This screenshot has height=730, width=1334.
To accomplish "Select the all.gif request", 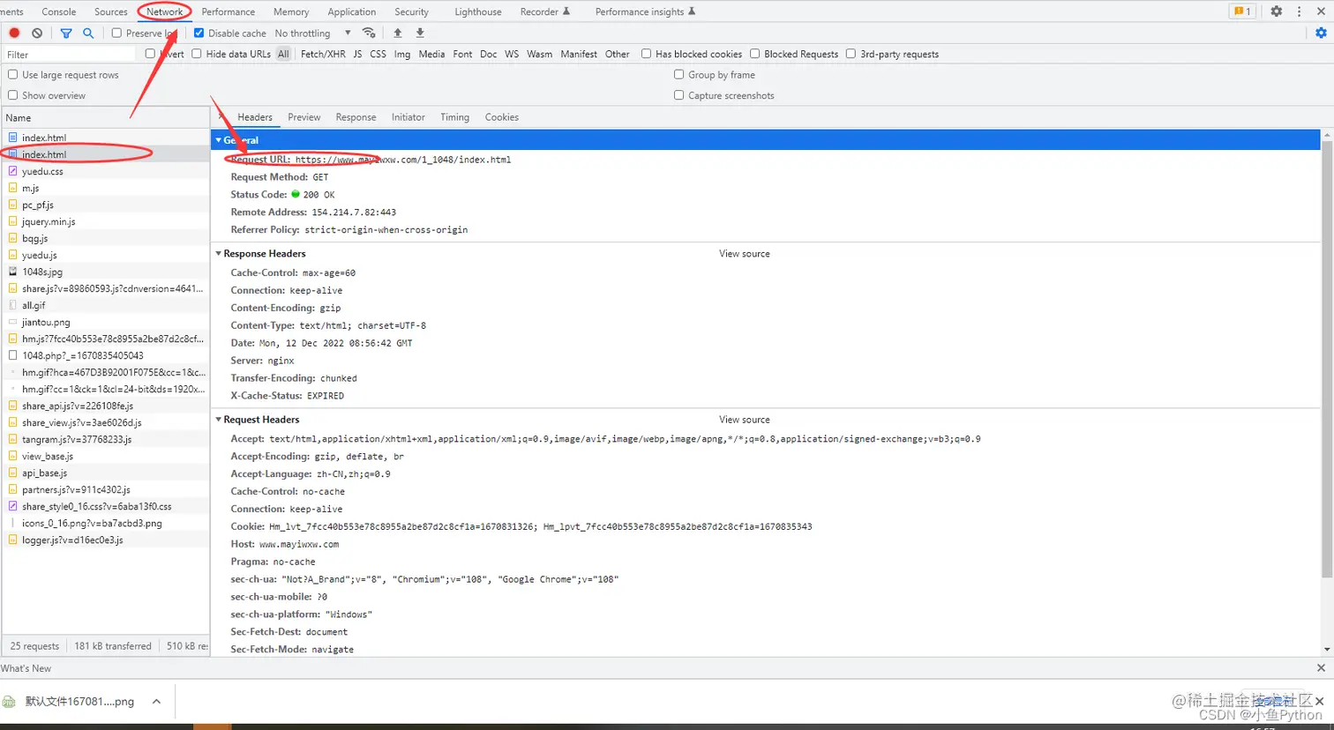I will (106, 305).
